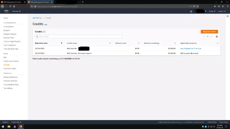Go to previous page of credits table
Image resolution: width=230 pixels, height=129 pixels.
click(x=204, y=37)
